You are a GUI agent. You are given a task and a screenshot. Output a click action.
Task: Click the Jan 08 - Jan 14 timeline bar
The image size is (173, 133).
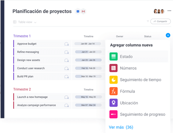coord(88,44)
